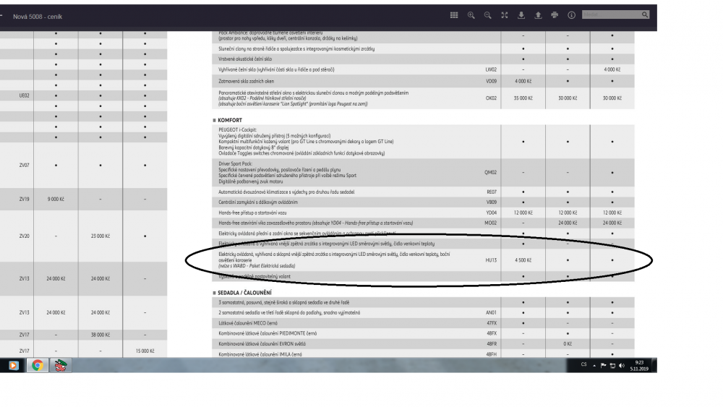723x407 pixels.
Task: Zoom out of the document
Action: [x=487, y=15]
